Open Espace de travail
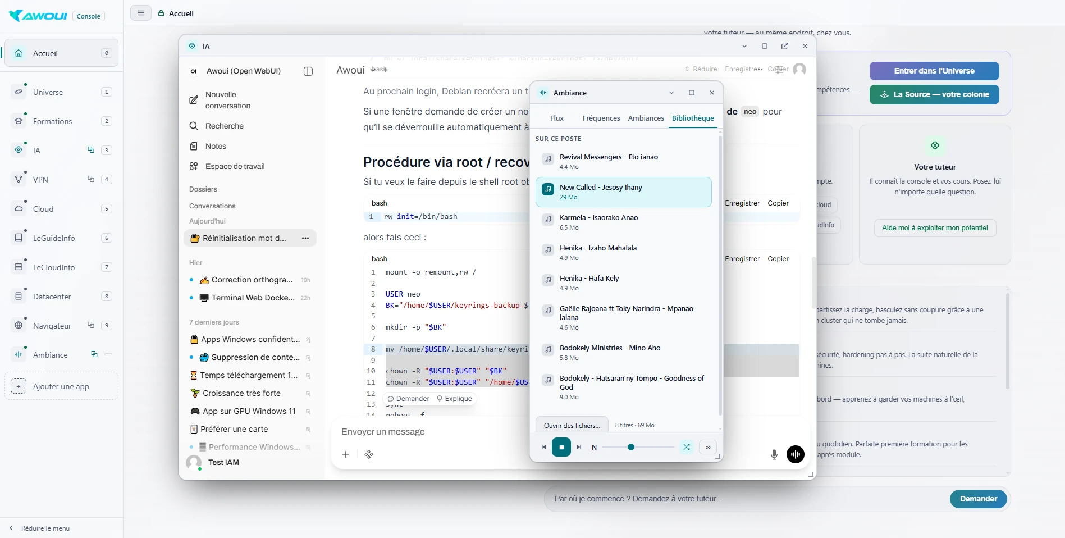Image resolution: width=1065 pixels, height=538 pixels. point(250,166)
